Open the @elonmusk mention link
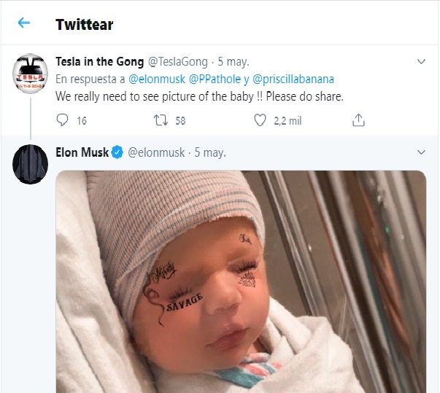Image resolution: width=440 pixels, height=393 pixels. pos(156,79)
